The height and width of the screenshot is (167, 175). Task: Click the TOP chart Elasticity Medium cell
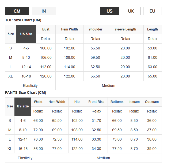coord(109,86)
